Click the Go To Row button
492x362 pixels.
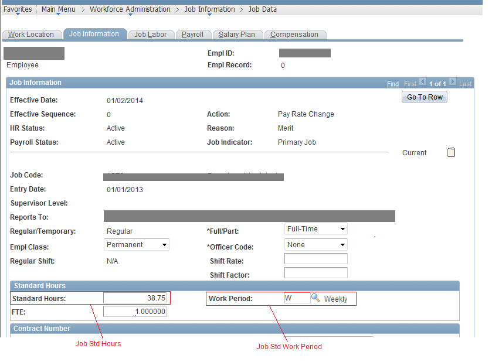[x=424, y=97]
